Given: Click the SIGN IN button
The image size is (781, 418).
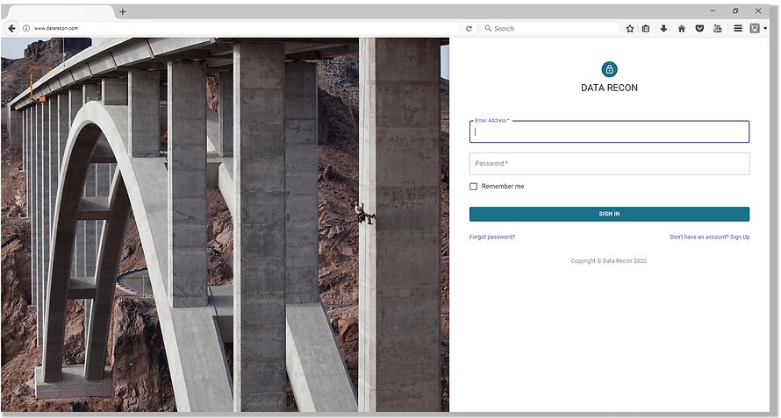Looking at the screenshot, I should (x=609, y=214).
